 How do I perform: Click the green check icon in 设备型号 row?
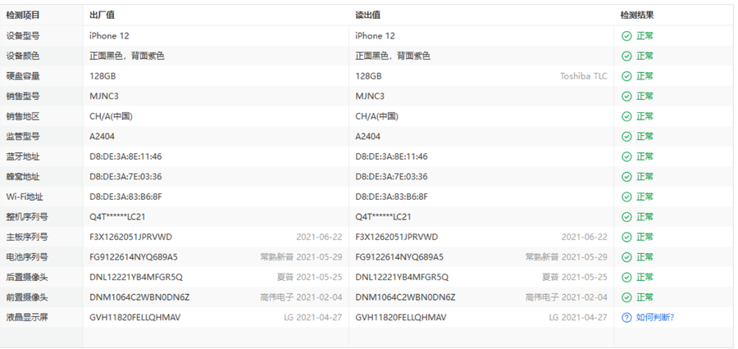(626, 36)
